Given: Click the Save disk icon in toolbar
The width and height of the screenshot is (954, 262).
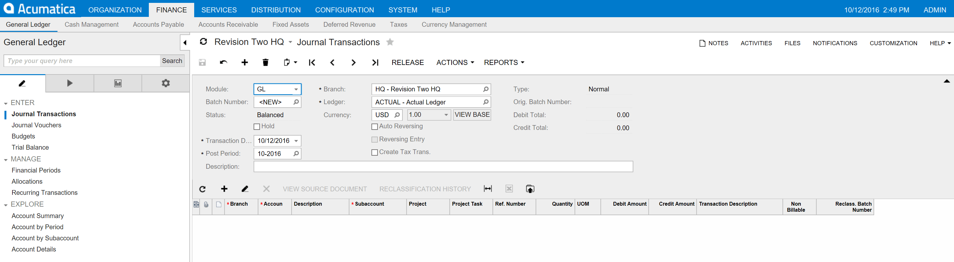Looking at the screenshot, I should click(x=202, y=62).
